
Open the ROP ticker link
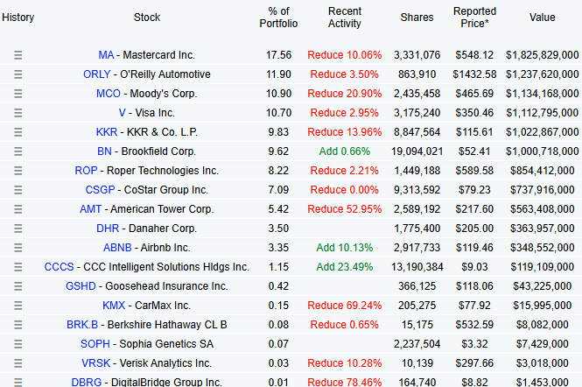(x=86, y=171)
